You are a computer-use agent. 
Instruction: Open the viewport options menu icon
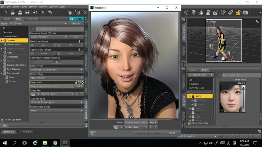tap(257, 21)
